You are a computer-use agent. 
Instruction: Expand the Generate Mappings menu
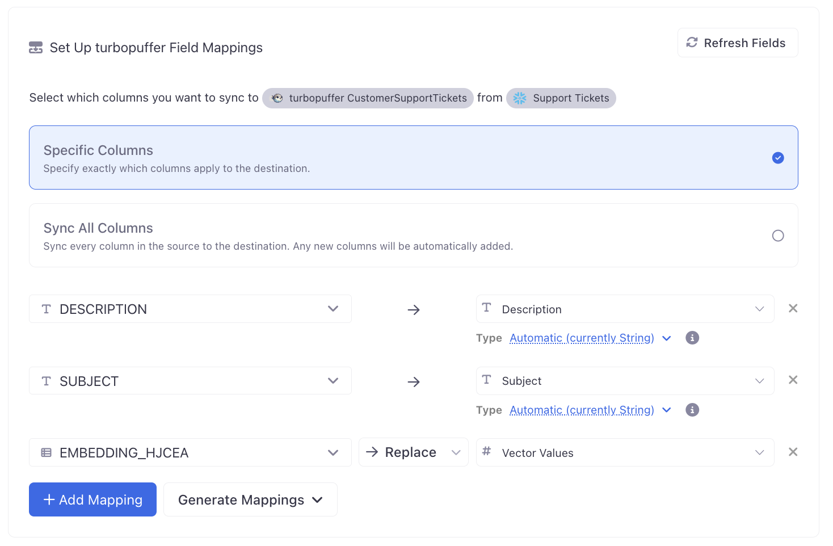click(250, 500)
